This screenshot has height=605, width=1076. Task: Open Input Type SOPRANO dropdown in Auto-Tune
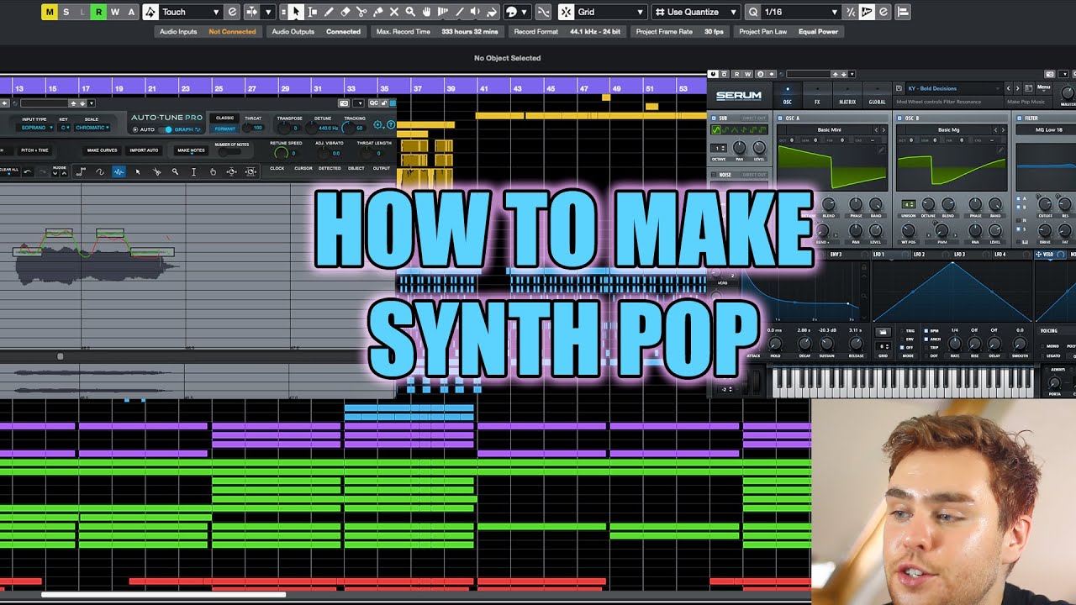coord(35,128)
